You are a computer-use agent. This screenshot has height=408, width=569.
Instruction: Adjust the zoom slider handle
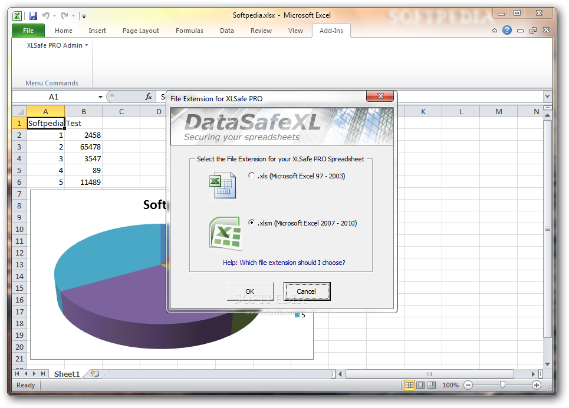point(502,385)
